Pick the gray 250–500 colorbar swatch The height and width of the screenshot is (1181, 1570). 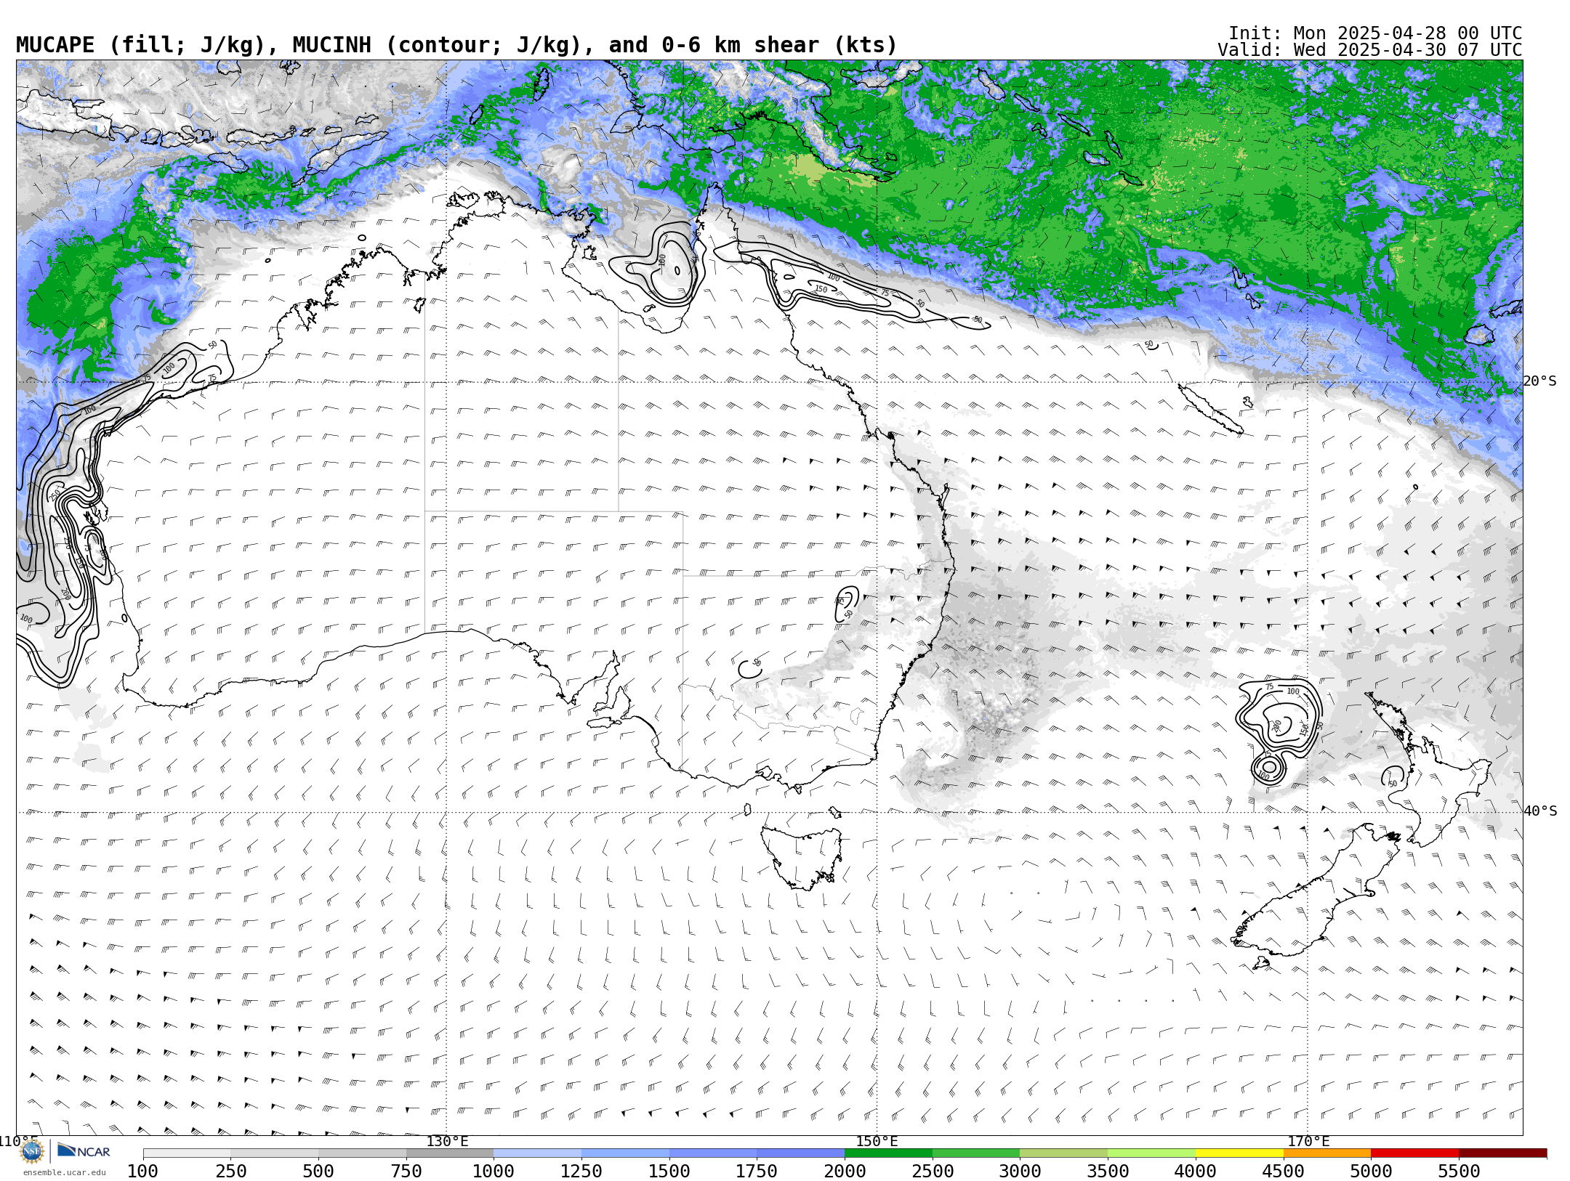click(x=275, y=1153)
